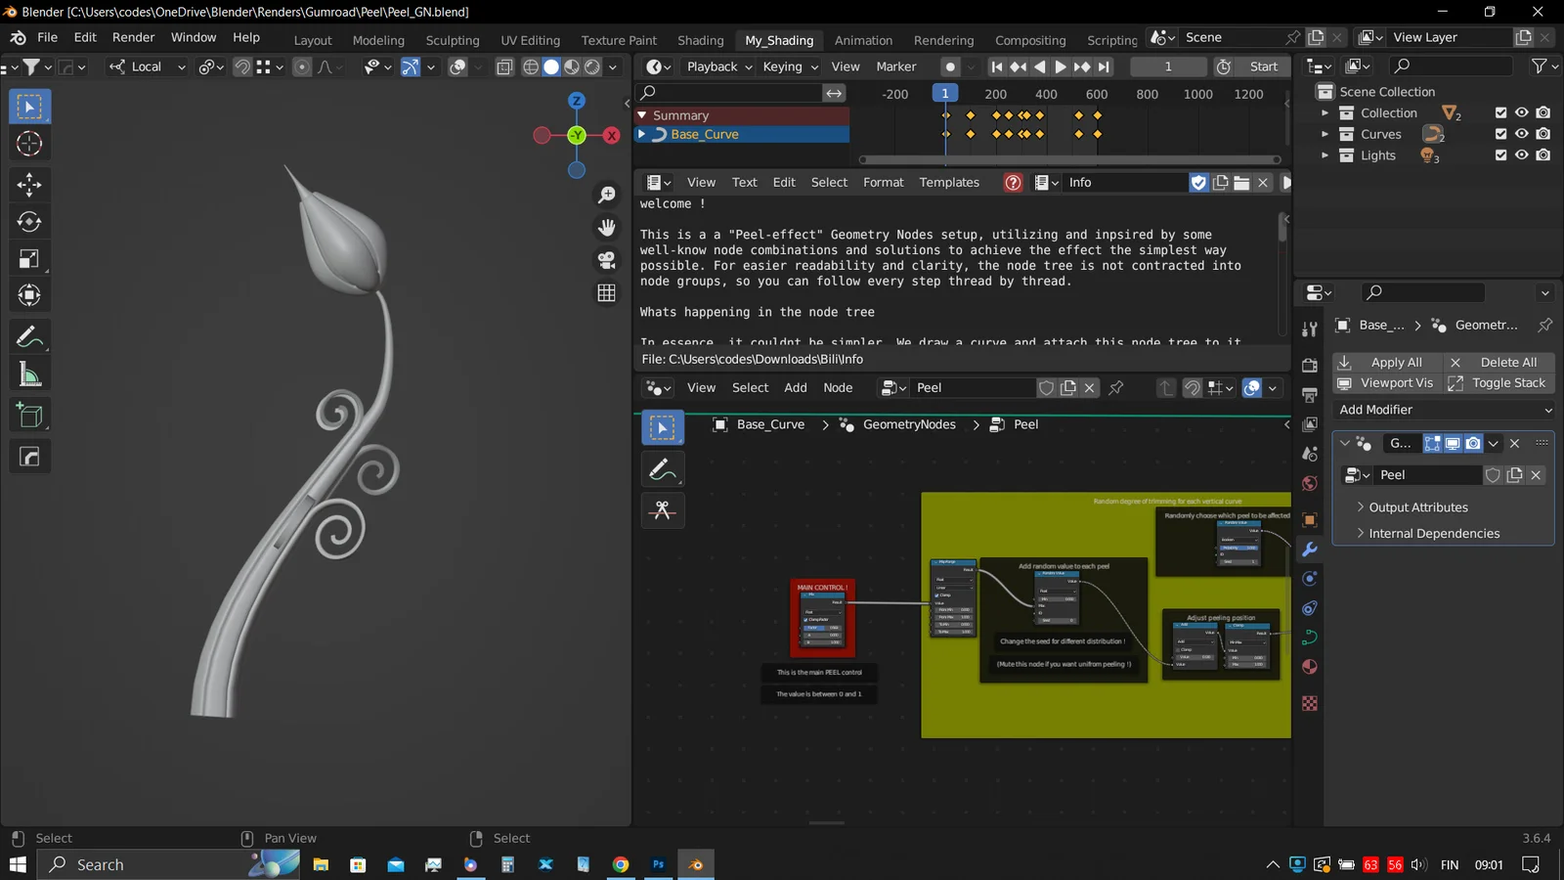This screenshot has height=880, width=1564.
Task: Open the Render Properties tab (camera icon)
Action: pyautogui.click(x=1310, y=365)
